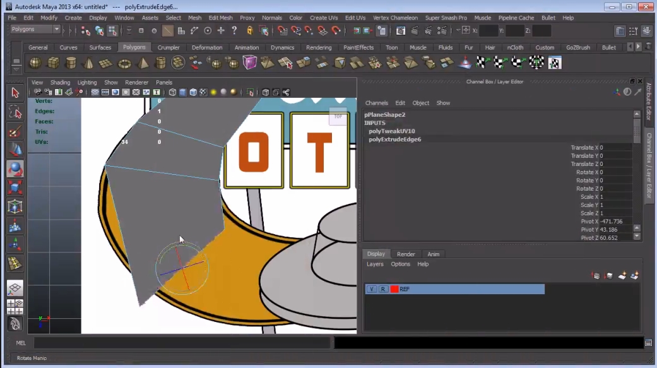Create a polygon cube from shelf
657x368 pixels.
tap(53, 63)
